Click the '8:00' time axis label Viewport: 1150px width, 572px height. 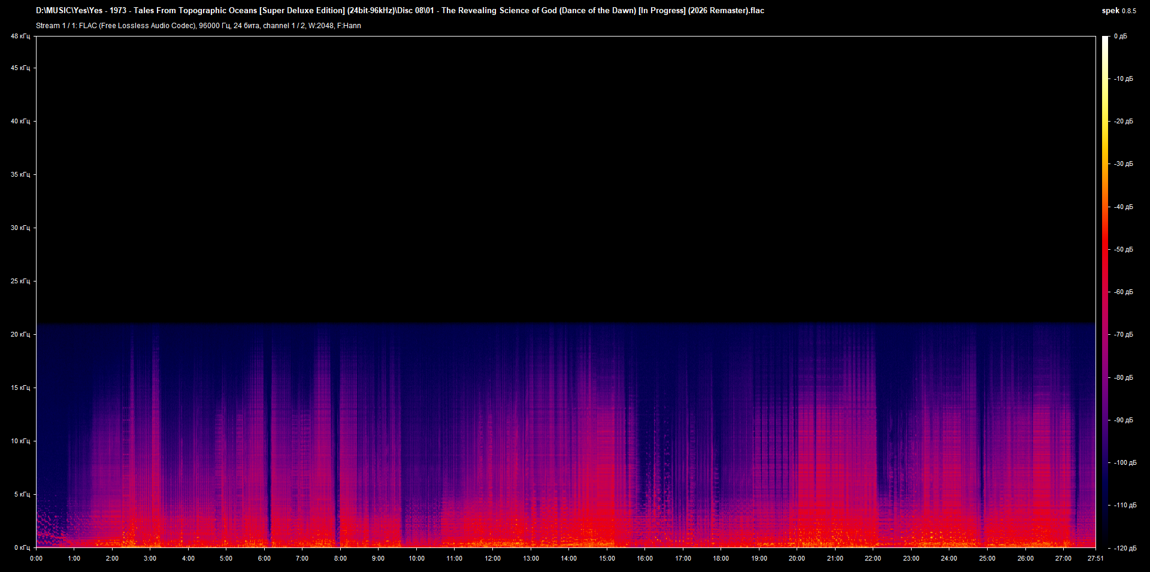point(340,558)
